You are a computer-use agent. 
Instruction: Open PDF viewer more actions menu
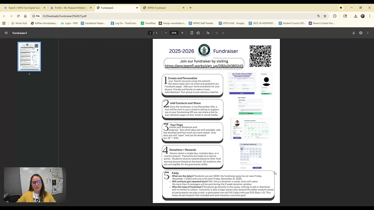coord(368,33)
